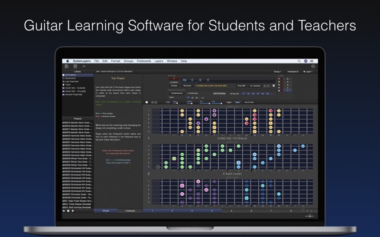Open the Drop 2&3 voicing dropdown
Viewport: 380px width, 237px height.
tap(241, 85)
